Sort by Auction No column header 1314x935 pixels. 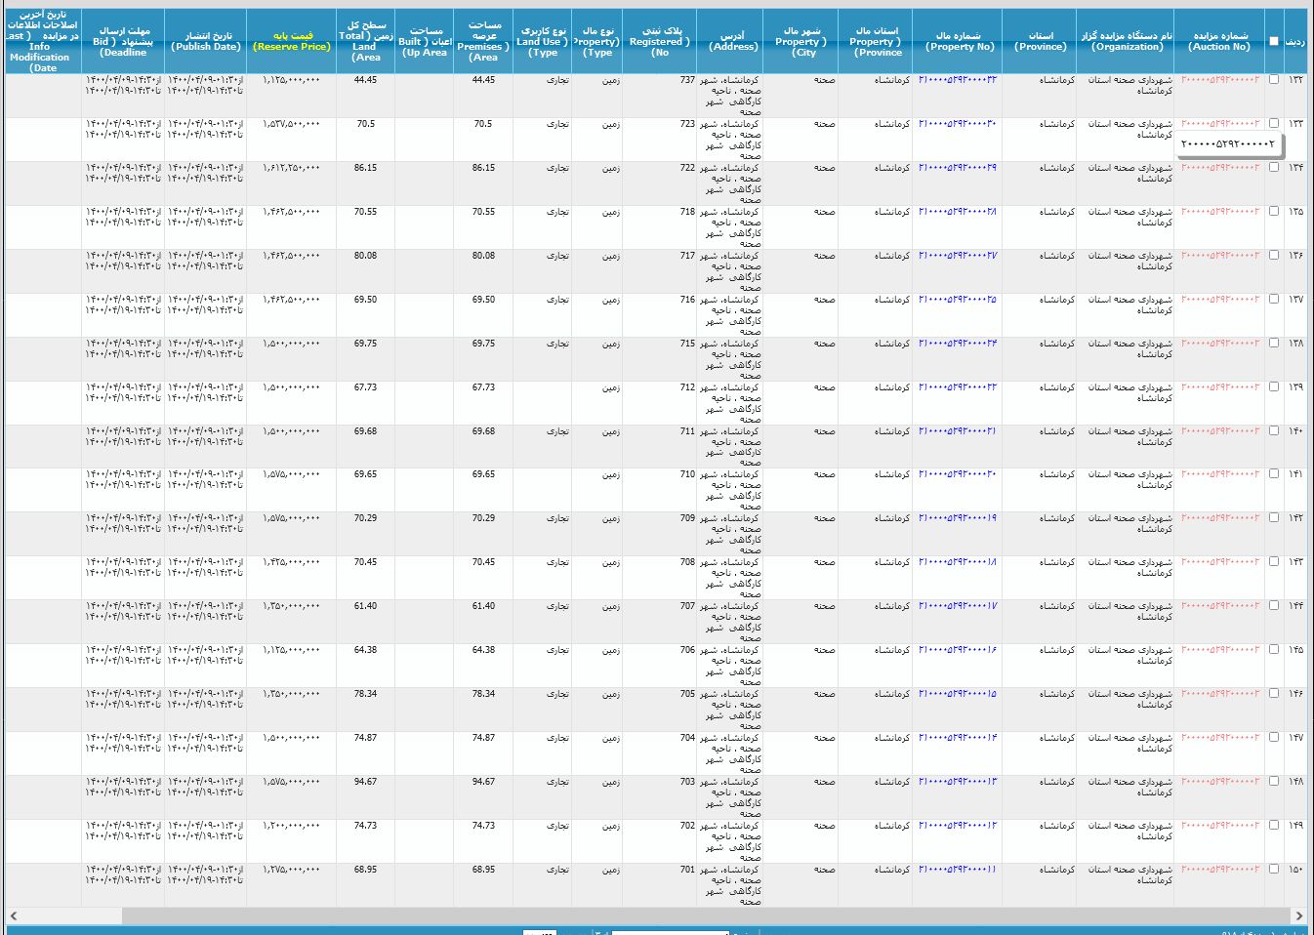[x=1220, y=41]
